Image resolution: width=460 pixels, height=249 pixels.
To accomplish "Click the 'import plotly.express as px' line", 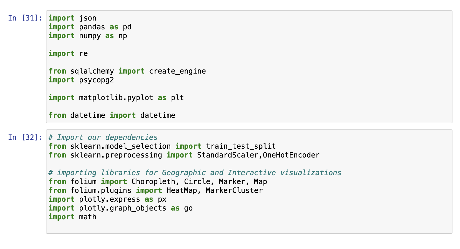I will click(107, 199).
